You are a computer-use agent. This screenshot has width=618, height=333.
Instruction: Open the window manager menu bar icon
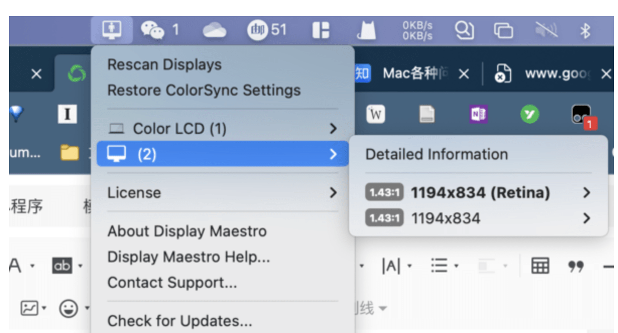[x=322, y=29]
